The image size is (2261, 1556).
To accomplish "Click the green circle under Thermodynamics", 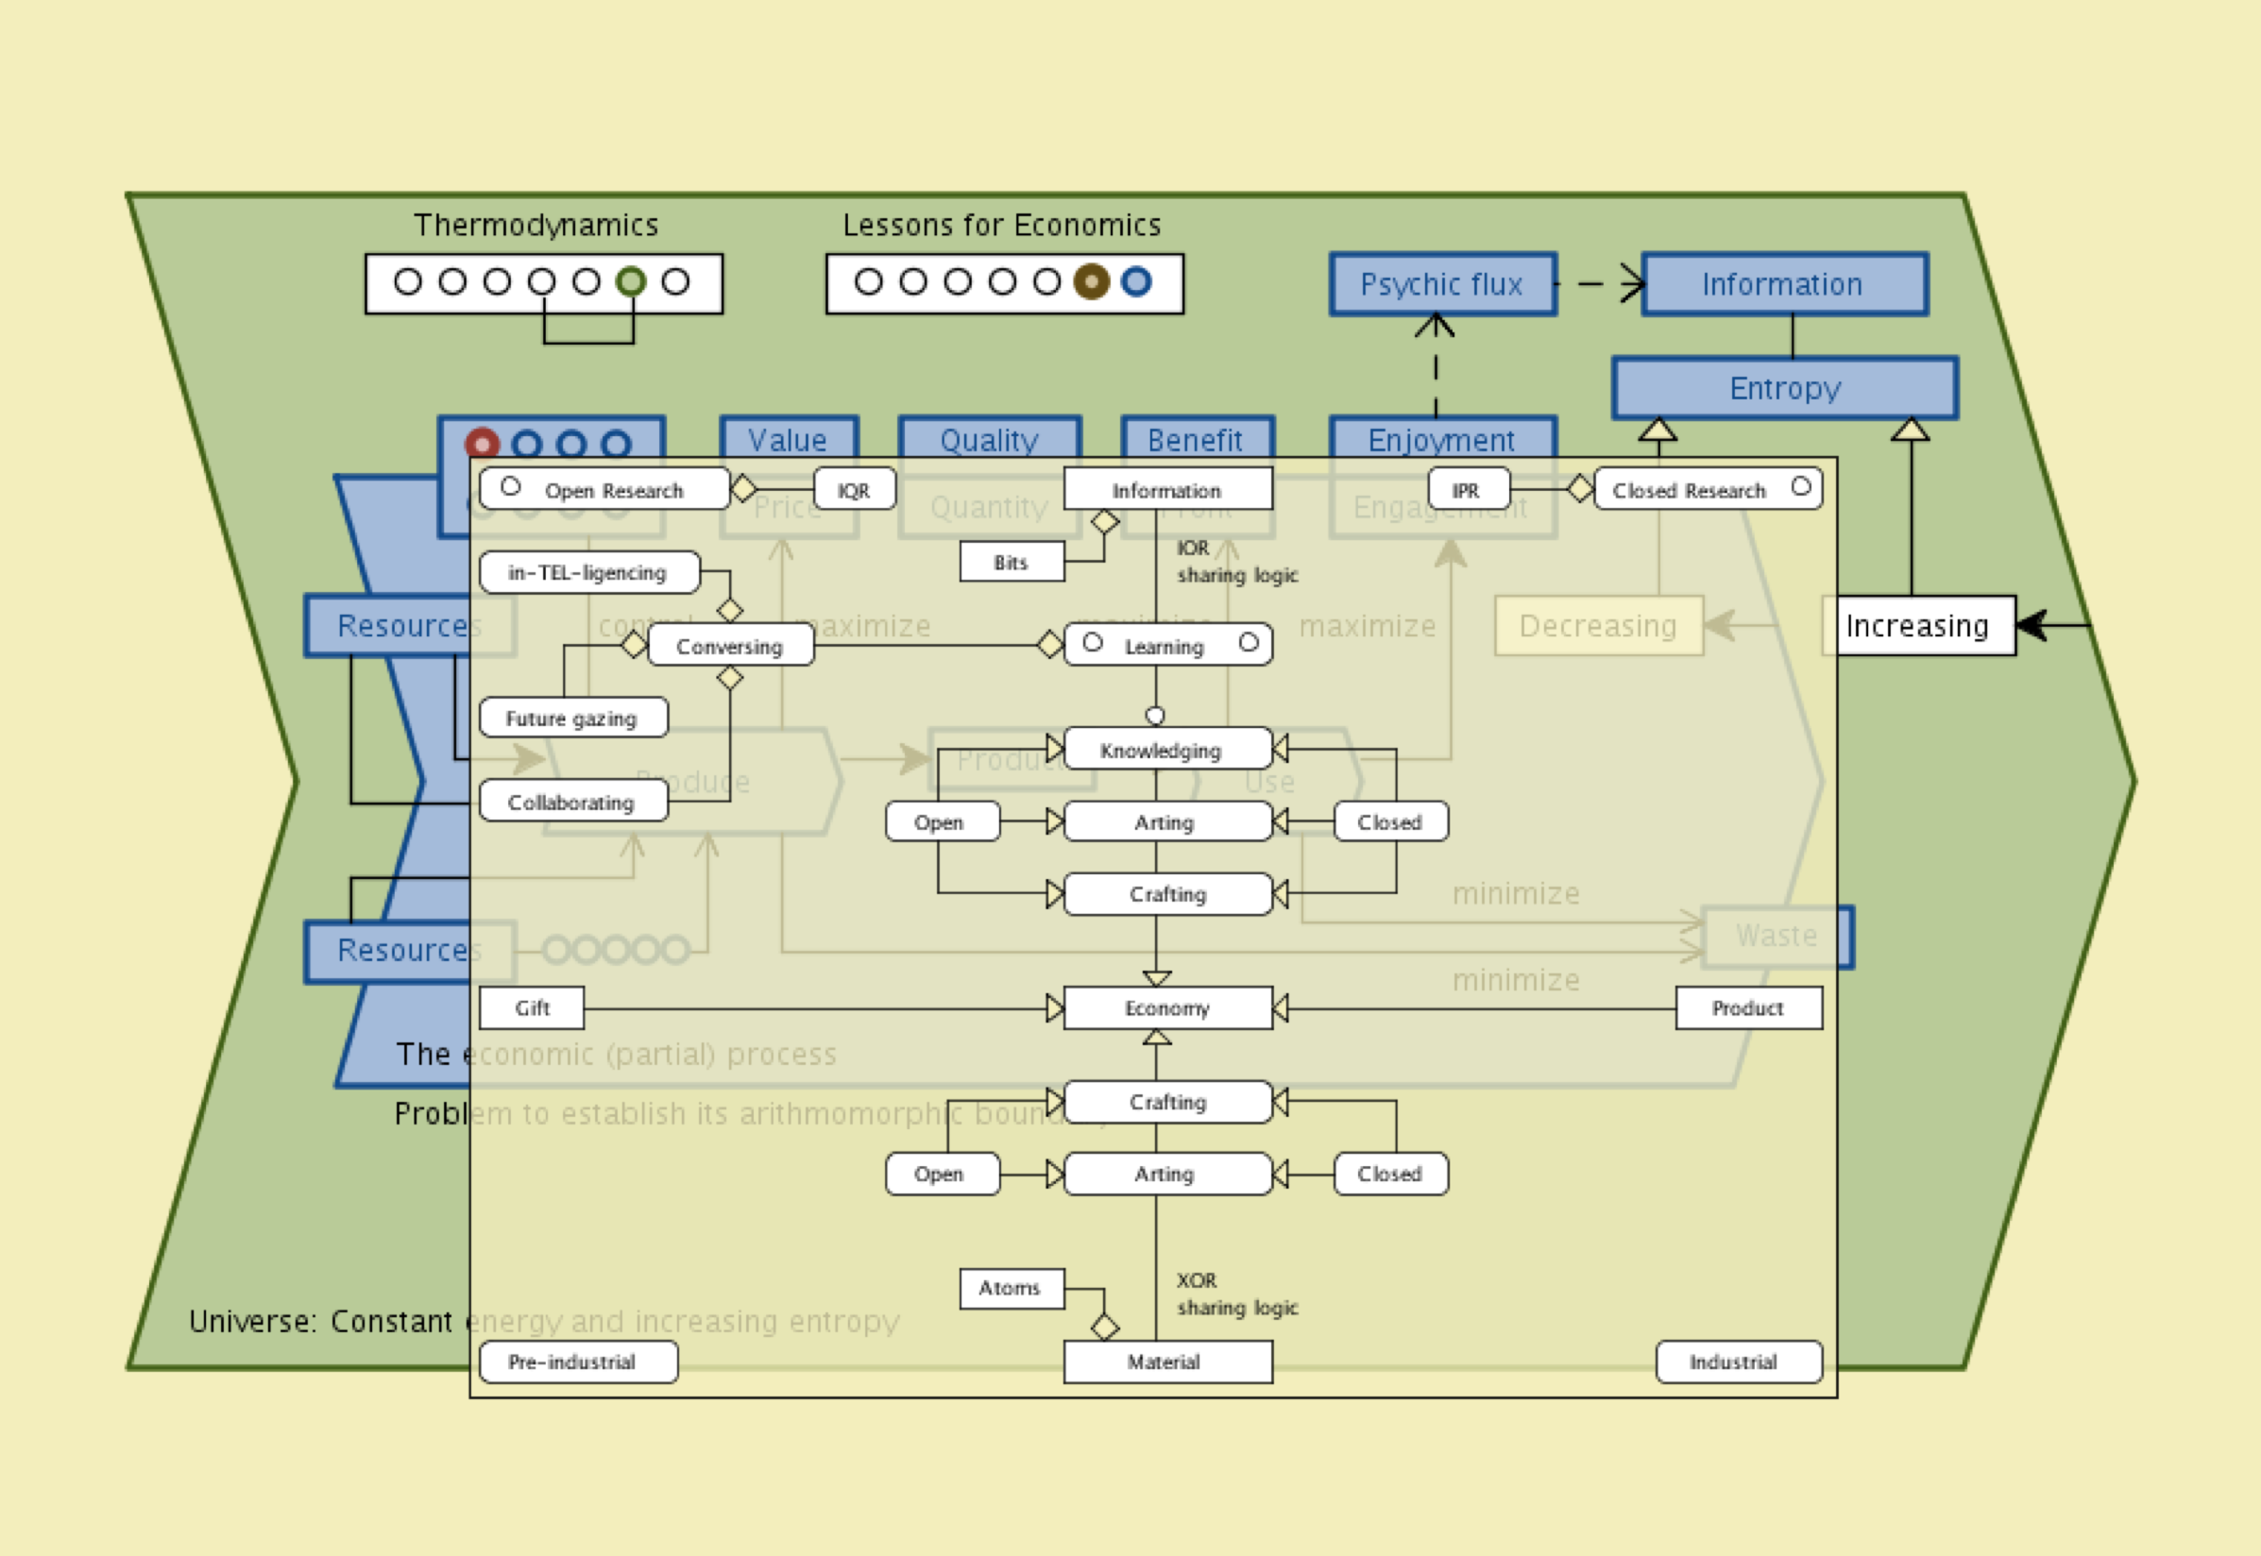I will pos(631,281).
